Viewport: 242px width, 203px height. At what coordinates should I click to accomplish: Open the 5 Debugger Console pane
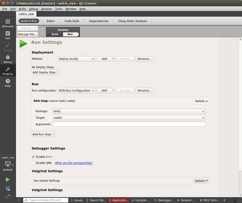coord(164,200)
